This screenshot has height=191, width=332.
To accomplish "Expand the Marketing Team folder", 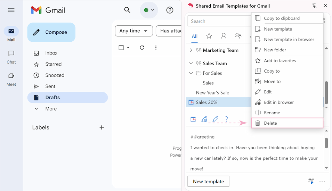I will point(191,50).
